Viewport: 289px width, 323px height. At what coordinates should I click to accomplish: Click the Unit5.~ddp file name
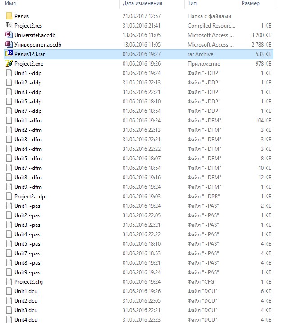coord(28,102)
